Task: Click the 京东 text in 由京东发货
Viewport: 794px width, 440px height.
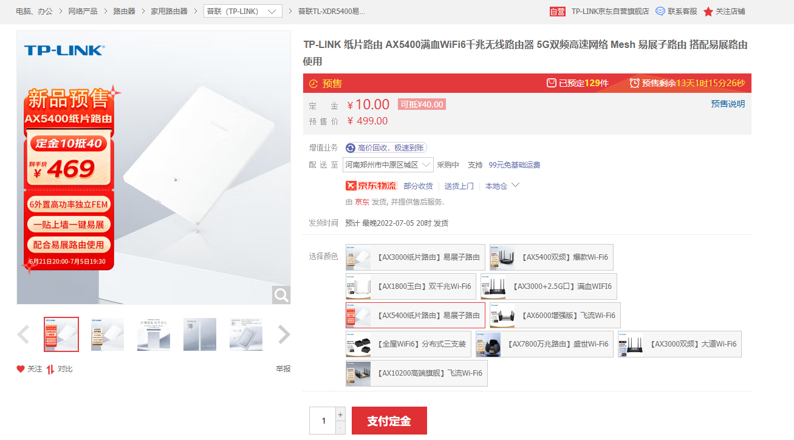Action: [361, 202]
